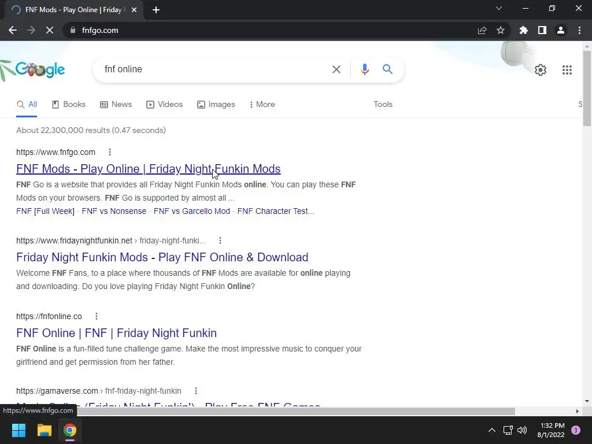Open Google settings gear

pos(541,70)
